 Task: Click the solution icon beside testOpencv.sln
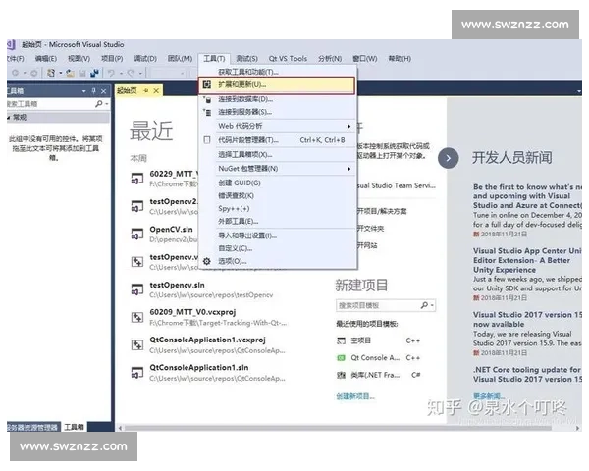point(137,289)
